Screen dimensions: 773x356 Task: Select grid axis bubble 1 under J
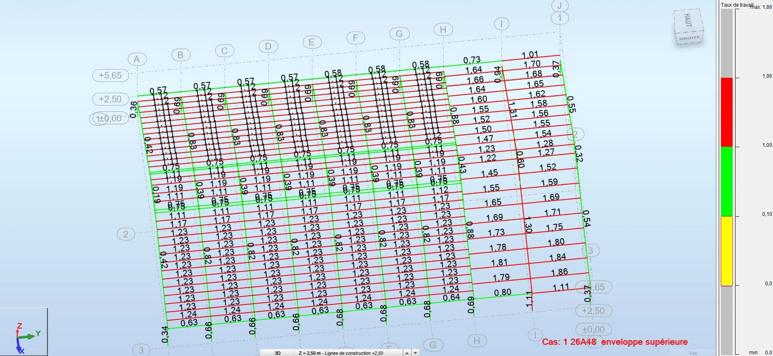click(x=560, y=18)
